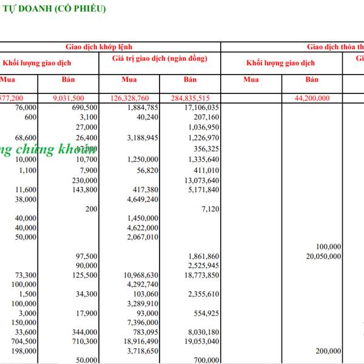Click the value 1,450,000

(x=143, y=218)
